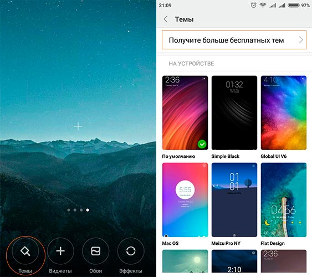Tap the alarm clock status icon

pos(253,5)
